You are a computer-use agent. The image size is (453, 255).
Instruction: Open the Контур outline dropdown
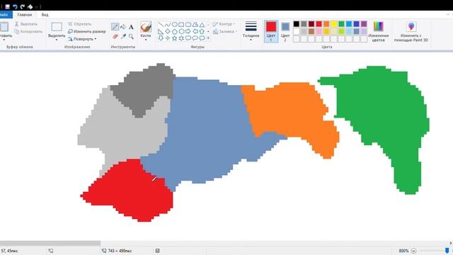224,24
